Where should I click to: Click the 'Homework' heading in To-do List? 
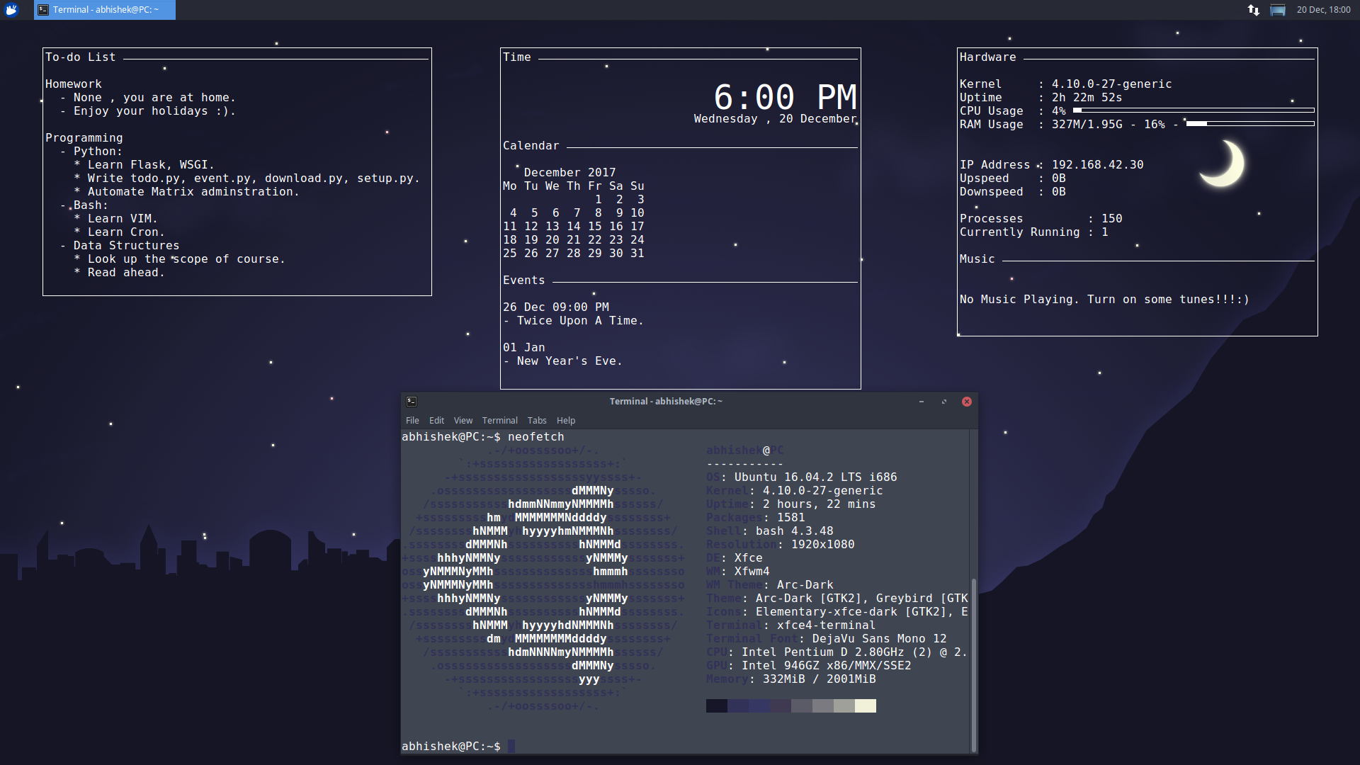74,84
